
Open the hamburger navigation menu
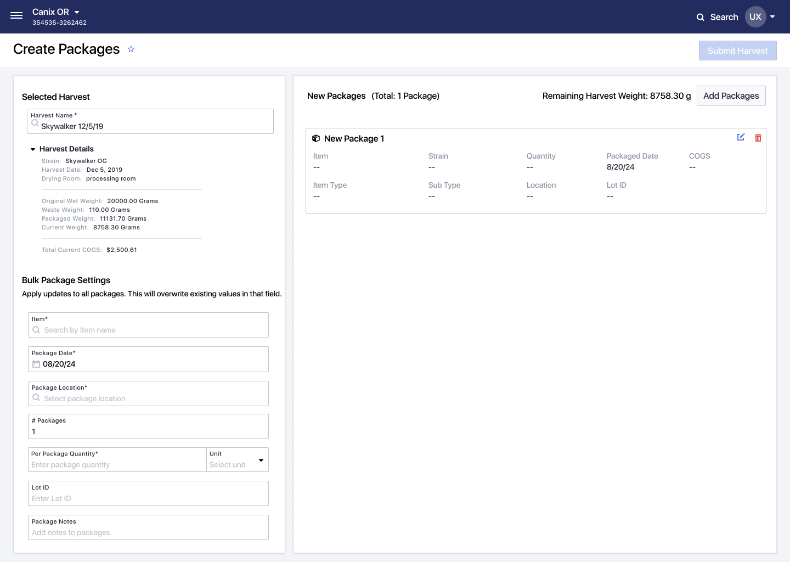(16, 16)
